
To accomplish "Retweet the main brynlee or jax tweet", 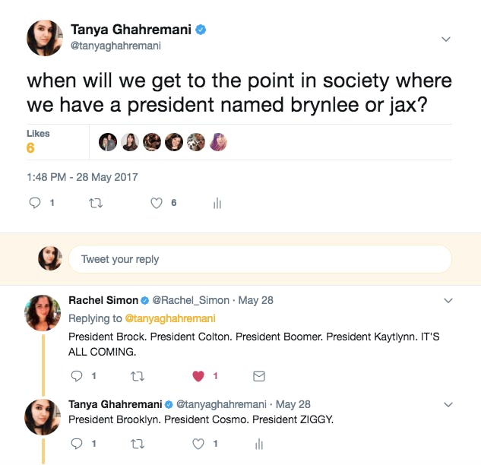I will [x=96, y=203].
